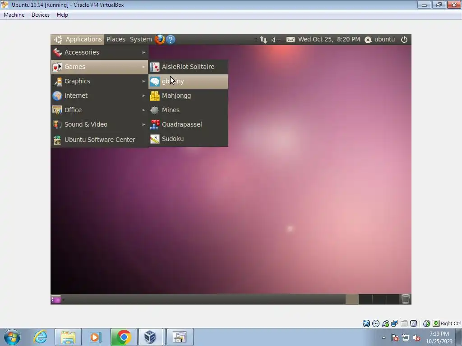Viewport: 462px width, 346px height.
Task: Launch Mines
Action: 188,110
